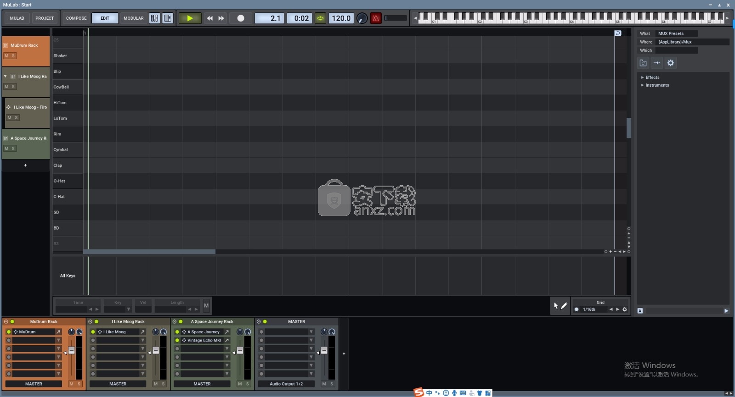Screen dimensions: 735x397
Task: Open the MULAB menu
Action: pos(17,18)
